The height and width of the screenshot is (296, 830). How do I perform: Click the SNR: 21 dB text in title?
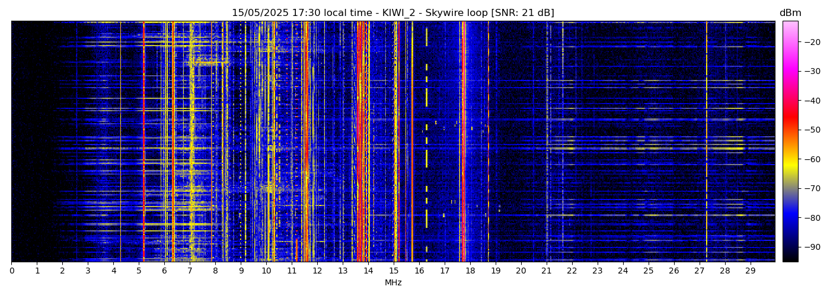(522, 13)
